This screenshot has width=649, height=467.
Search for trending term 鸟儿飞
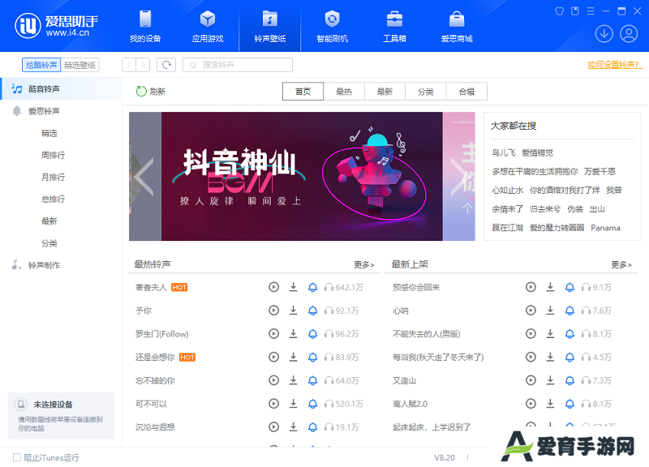[x=503, y=152]
